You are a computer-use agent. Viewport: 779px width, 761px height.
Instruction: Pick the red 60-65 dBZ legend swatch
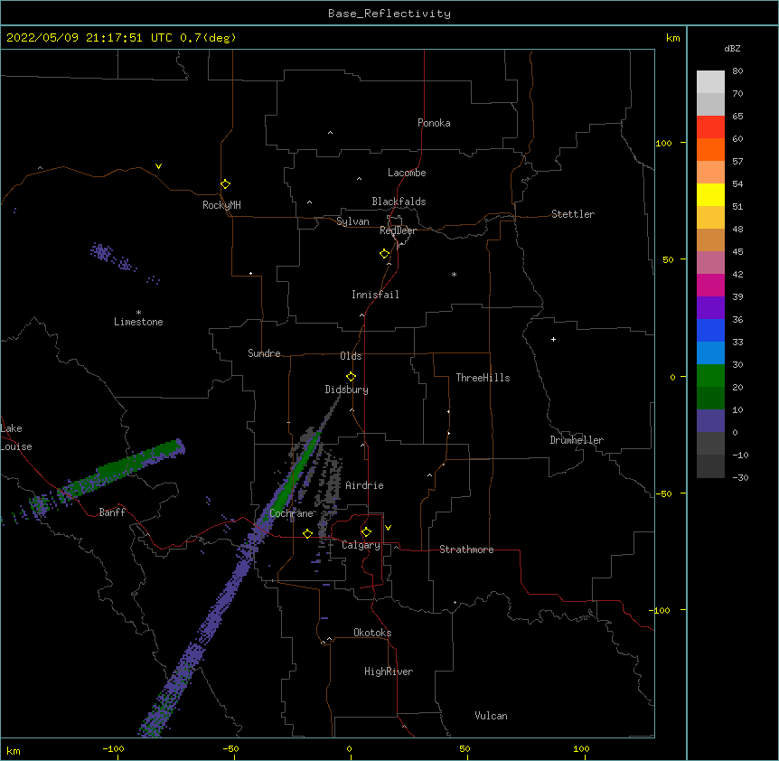pos(710,127)
